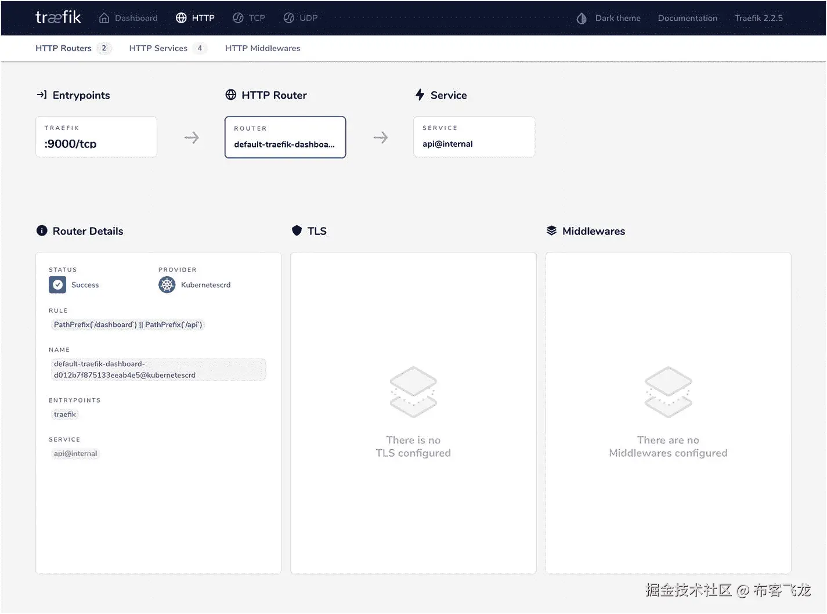Click the Success status text

tap(85, 285)
